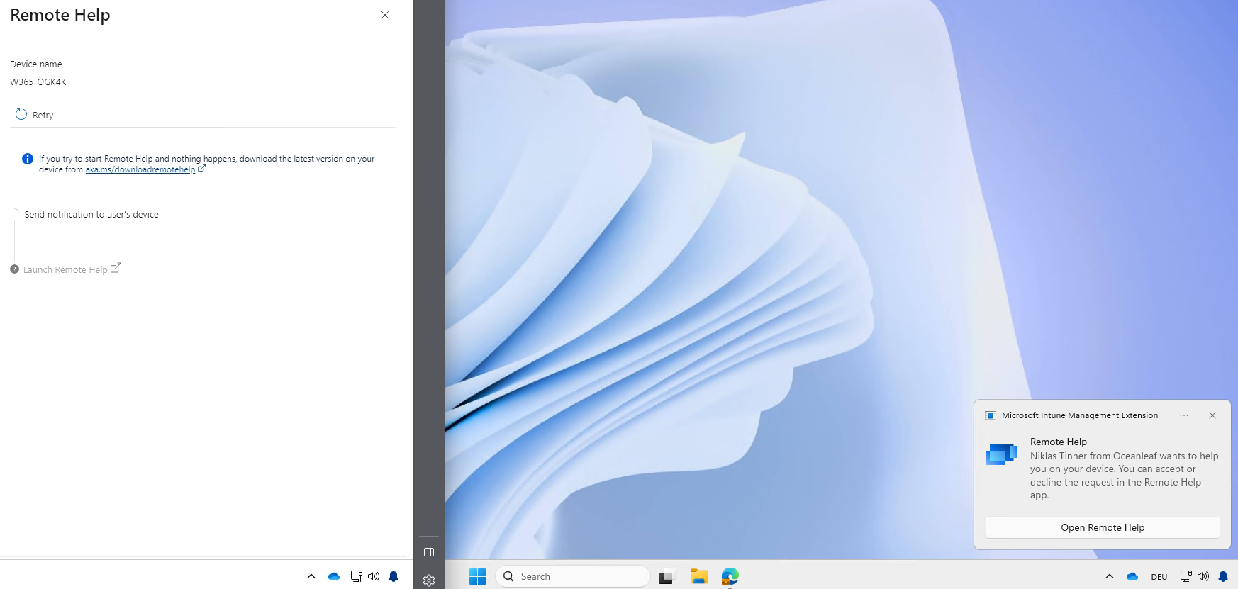Click volume speaker icon in left tray
1238x589 pixels.
[x=374, y=576]
